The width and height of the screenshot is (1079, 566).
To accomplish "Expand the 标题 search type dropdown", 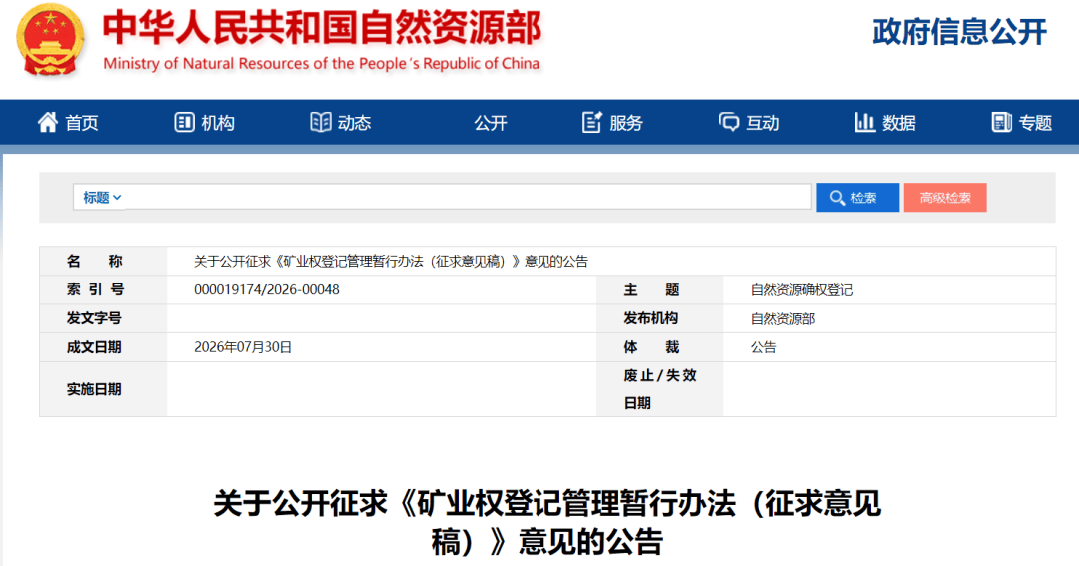I will coord(102,198).
